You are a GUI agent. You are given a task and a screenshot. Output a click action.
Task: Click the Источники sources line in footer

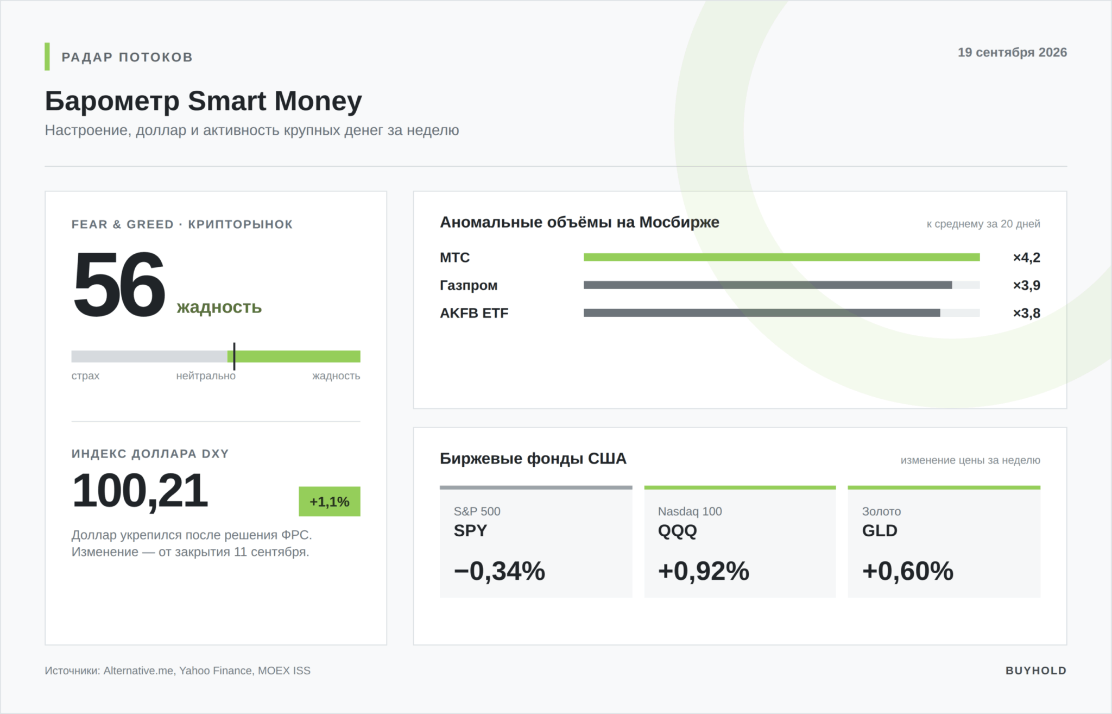pos(178,671)
